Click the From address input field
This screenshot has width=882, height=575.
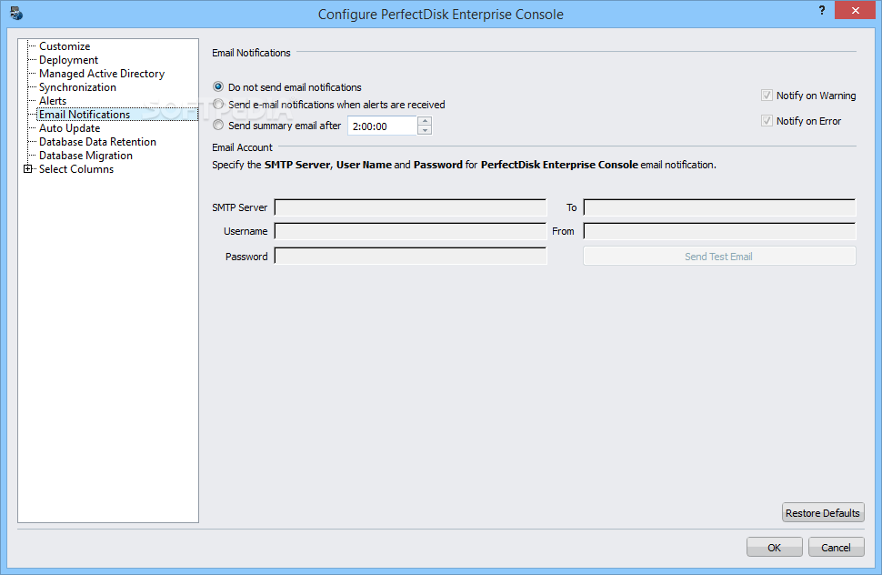[719, 231]
